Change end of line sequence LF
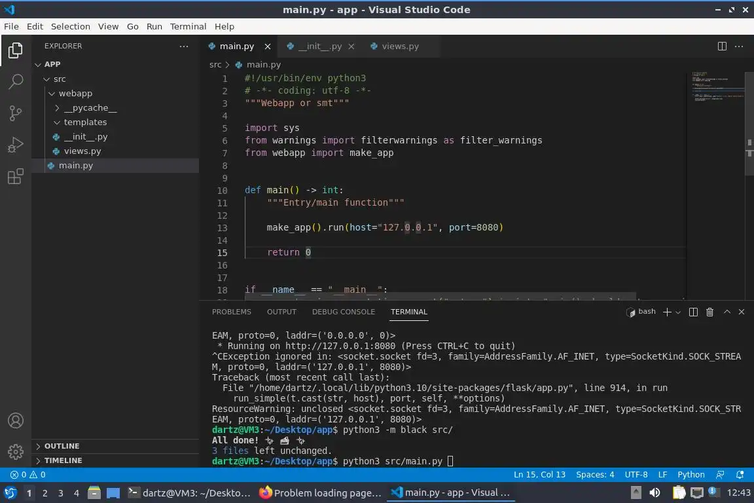The height and width of the screenshot is (503, 754). tap(662, 475)
